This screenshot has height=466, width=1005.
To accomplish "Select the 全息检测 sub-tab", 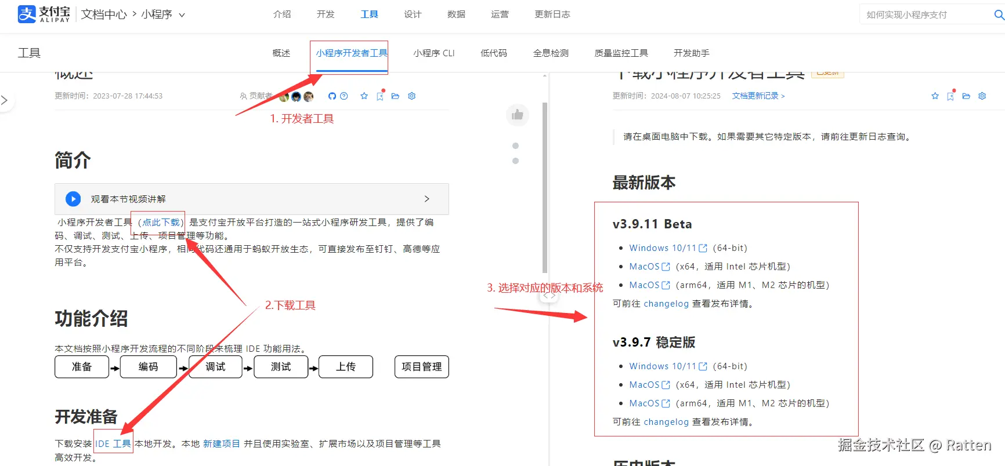I will [x=551, y=53].
